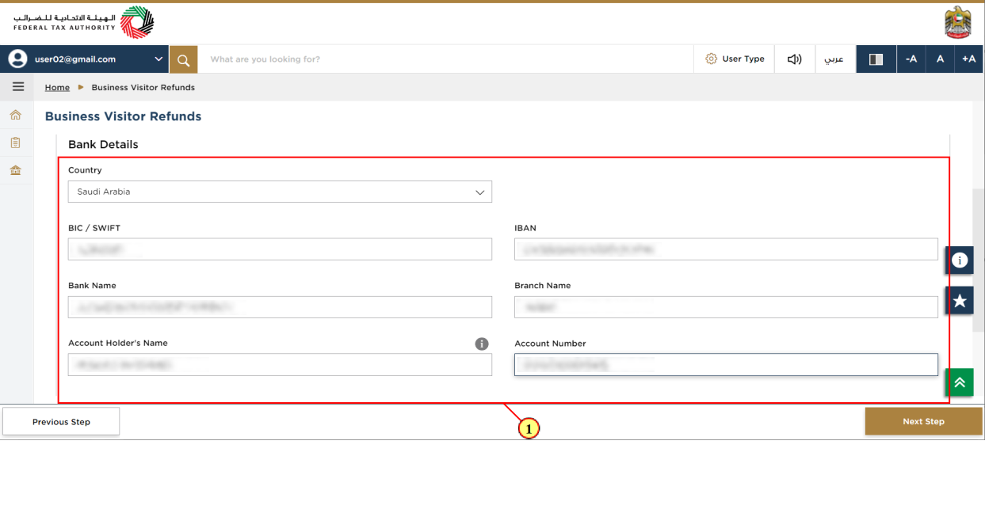Click the Bank Details section heading
This screenshot has width=985, height=513.
[x=103, y=145]
